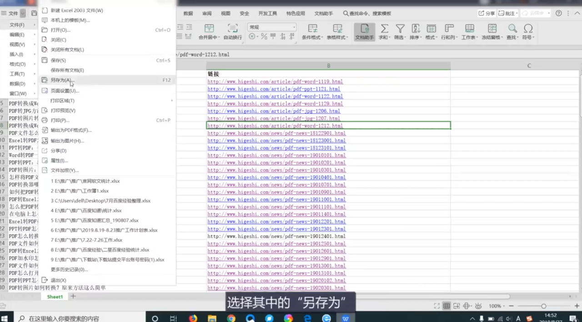This screenshot has height=322, width=582.
Task: Open the 开发工具 ribbon tab
Action: [x=267, y=14]
